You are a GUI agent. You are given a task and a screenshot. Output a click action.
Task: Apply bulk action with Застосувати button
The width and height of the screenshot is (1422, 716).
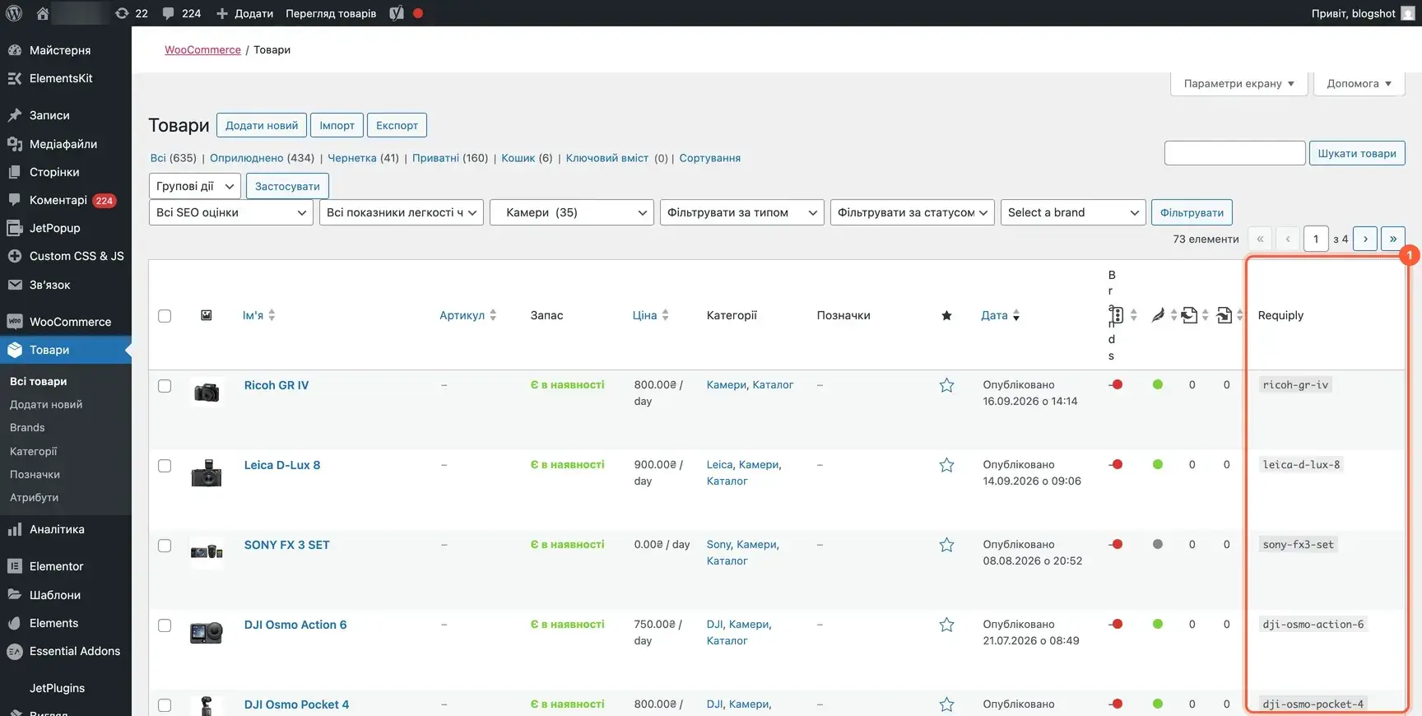tap(287, 186)
